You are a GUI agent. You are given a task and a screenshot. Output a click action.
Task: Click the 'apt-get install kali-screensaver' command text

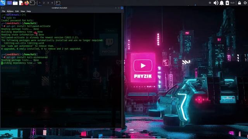[x=27, y=58]
